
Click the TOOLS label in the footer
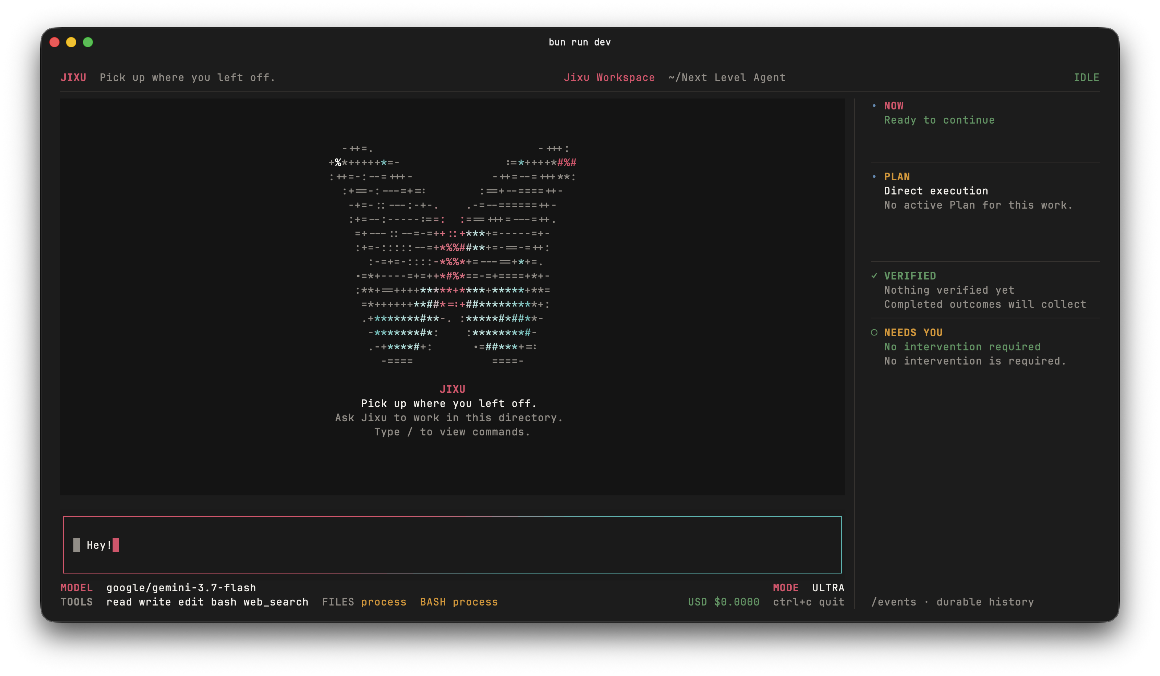(x=76, y=602)
